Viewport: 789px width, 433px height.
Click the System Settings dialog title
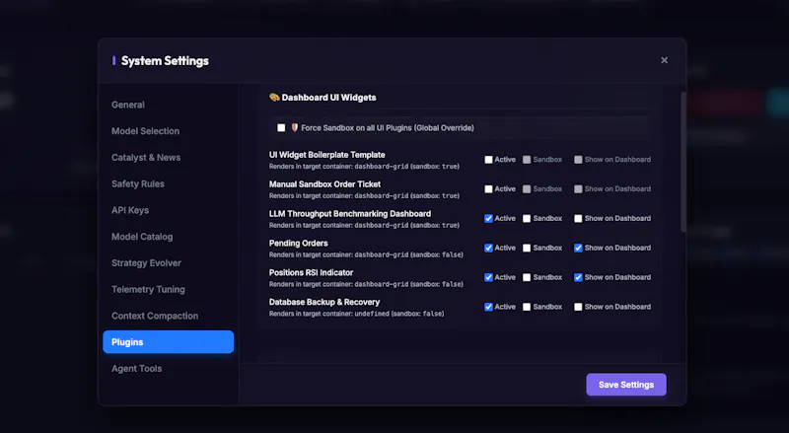(x=165, y=61)
